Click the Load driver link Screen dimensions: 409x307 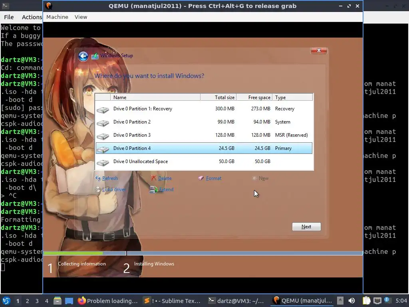pyautogui.click(x=114, y=189)
